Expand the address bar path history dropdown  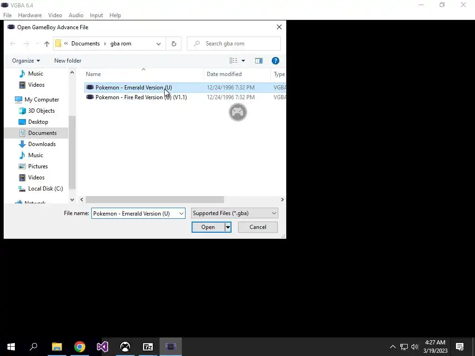click(x=159, y=44)
